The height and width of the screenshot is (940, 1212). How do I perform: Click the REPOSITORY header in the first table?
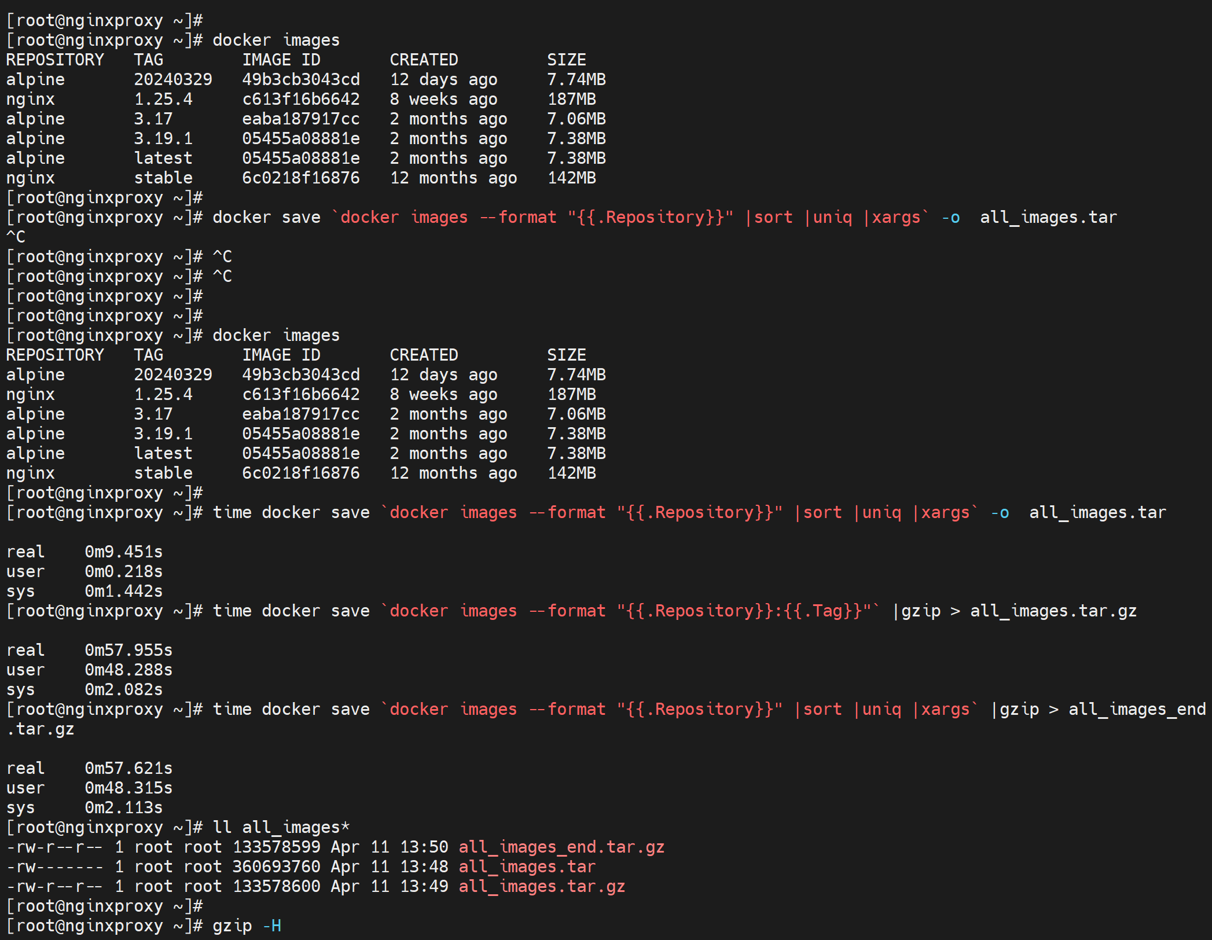pos(55,60)
